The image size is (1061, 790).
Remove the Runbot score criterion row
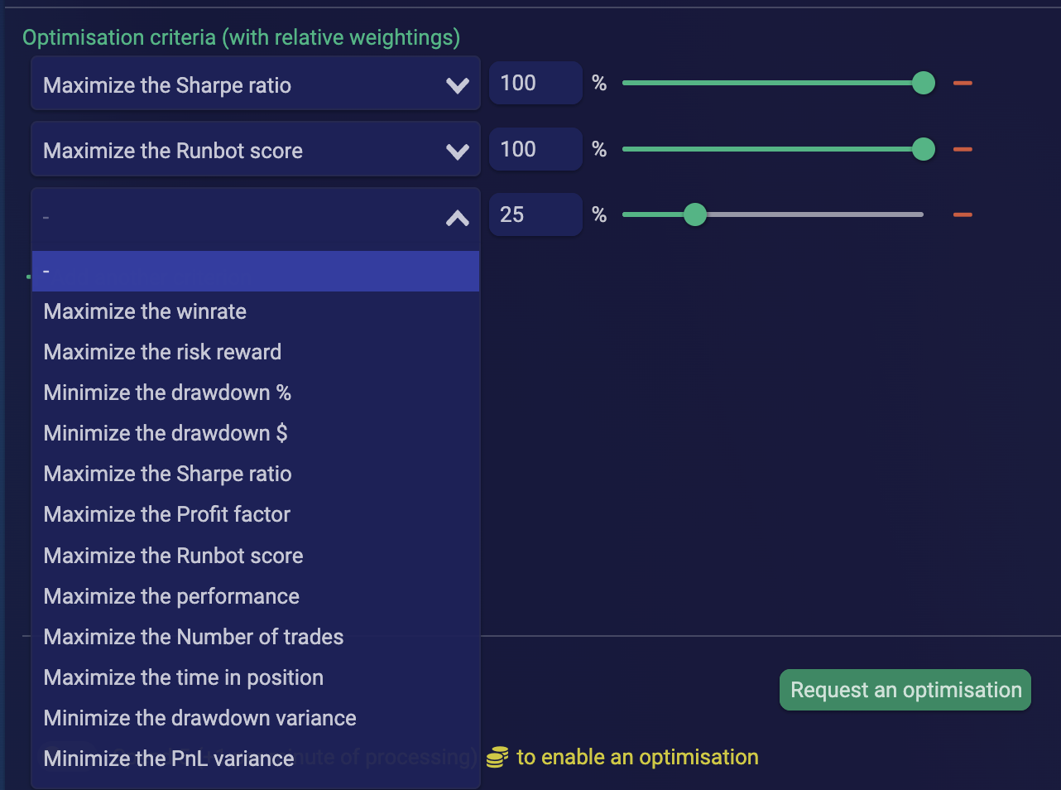(963, 150)
